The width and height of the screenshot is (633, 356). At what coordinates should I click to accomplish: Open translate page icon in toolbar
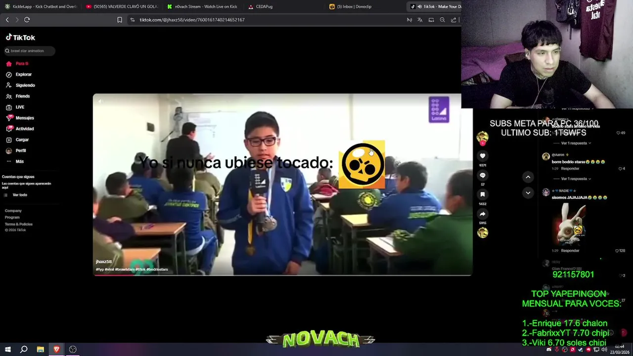tap(420, 20)
